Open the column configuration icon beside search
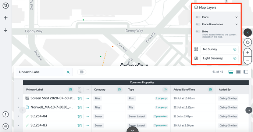Viewport: 253px width, 132px height. [82, 72]
